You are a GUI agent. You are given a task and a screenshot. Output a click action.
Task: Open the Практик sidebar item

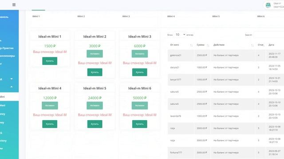(x=7, y=48)
